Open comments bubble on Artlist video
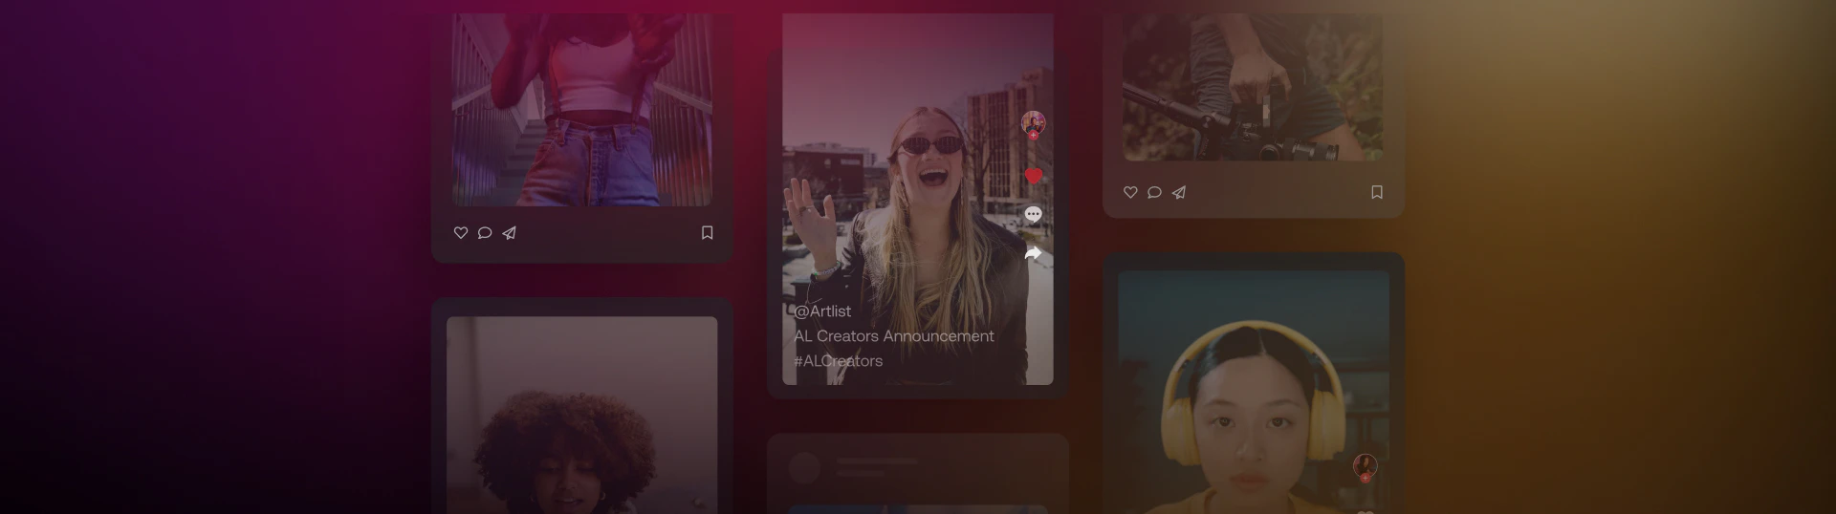Image resolution: width=1836 pixels, height=514 pixels. (x=1033, y=214)
